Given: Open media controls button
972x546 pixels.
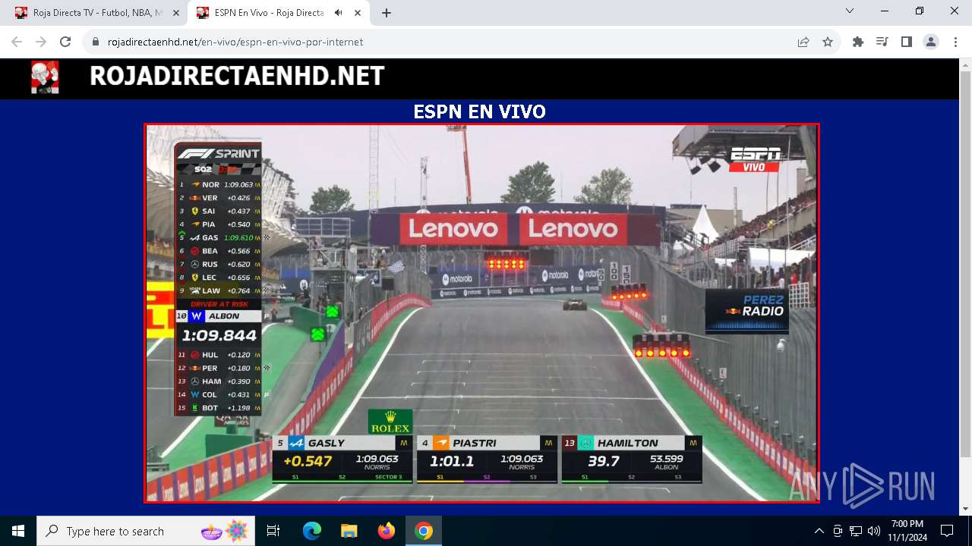Looking at the screenshot, I should point(882,42).
